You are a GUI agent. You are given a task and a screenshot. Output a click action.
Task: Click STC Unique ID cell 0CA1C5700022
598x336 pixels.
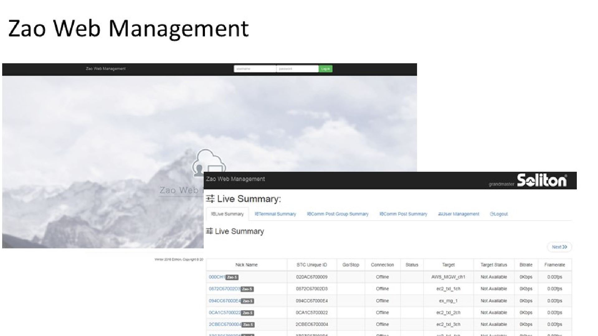(312, 312)
